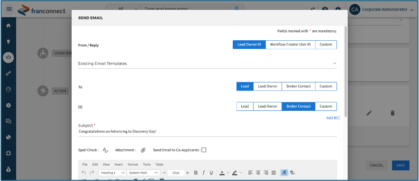Screen dimensions: 419x181
Task: Justify the text
Action: (x=273, y=173)
